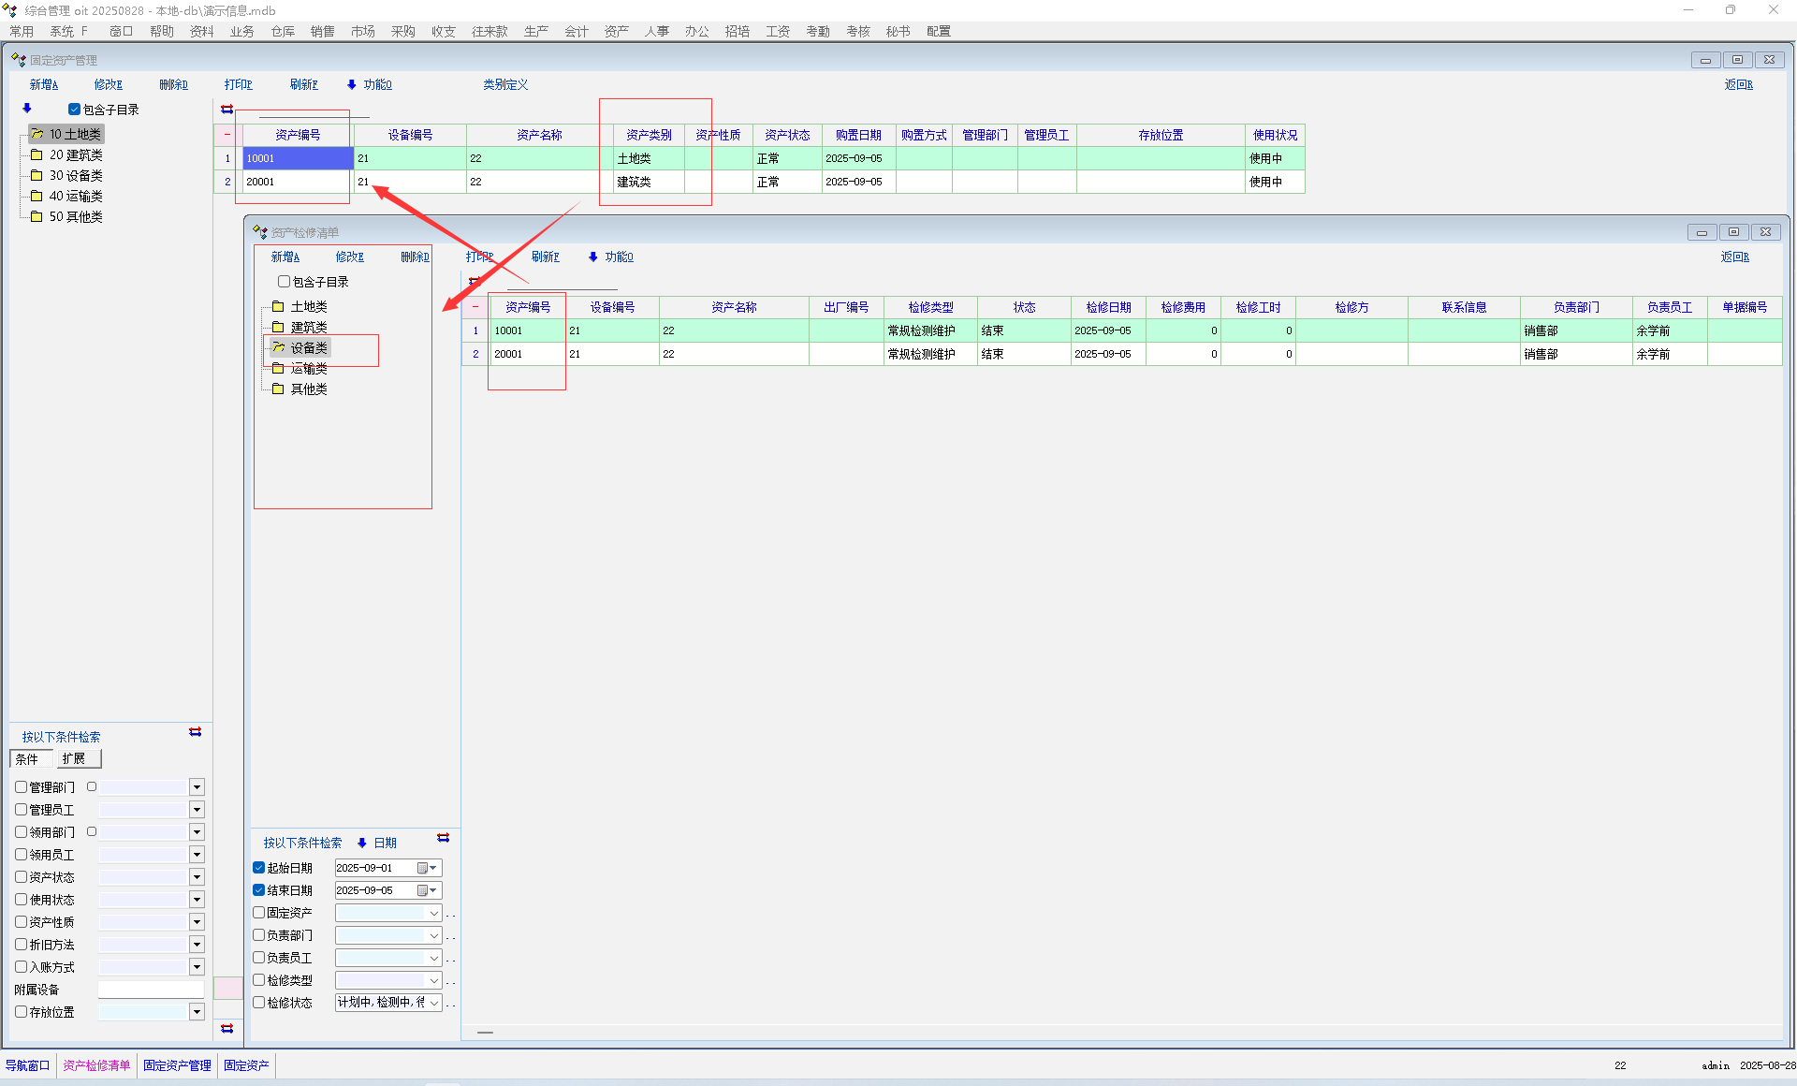Image resolution: width=1797 pixels, height=1086 pixels.
Task: Open the calendar picker for 起始日期
Action: [426, 868]
